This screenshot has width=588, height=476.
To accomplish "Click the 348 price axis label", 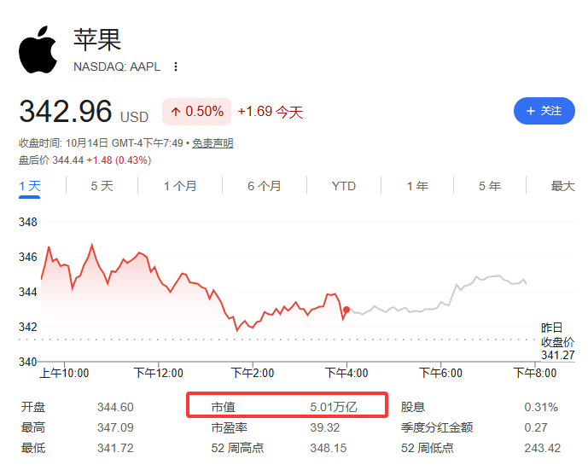I will point(28,222).
